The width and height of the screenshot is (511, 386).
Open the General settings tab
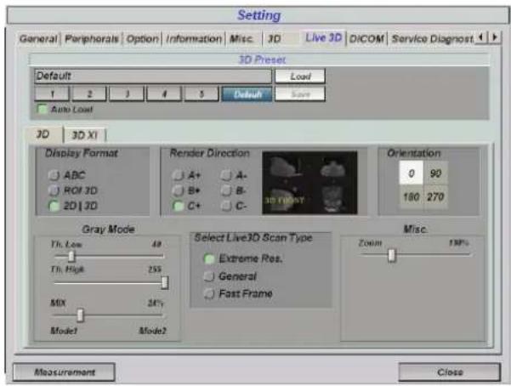point(38,39)
